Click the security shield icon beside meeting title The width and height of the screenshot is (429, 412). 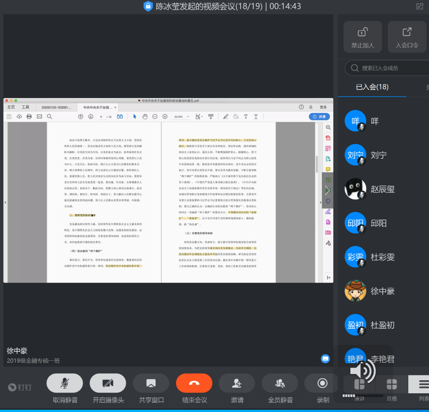(x=148, y=6)
